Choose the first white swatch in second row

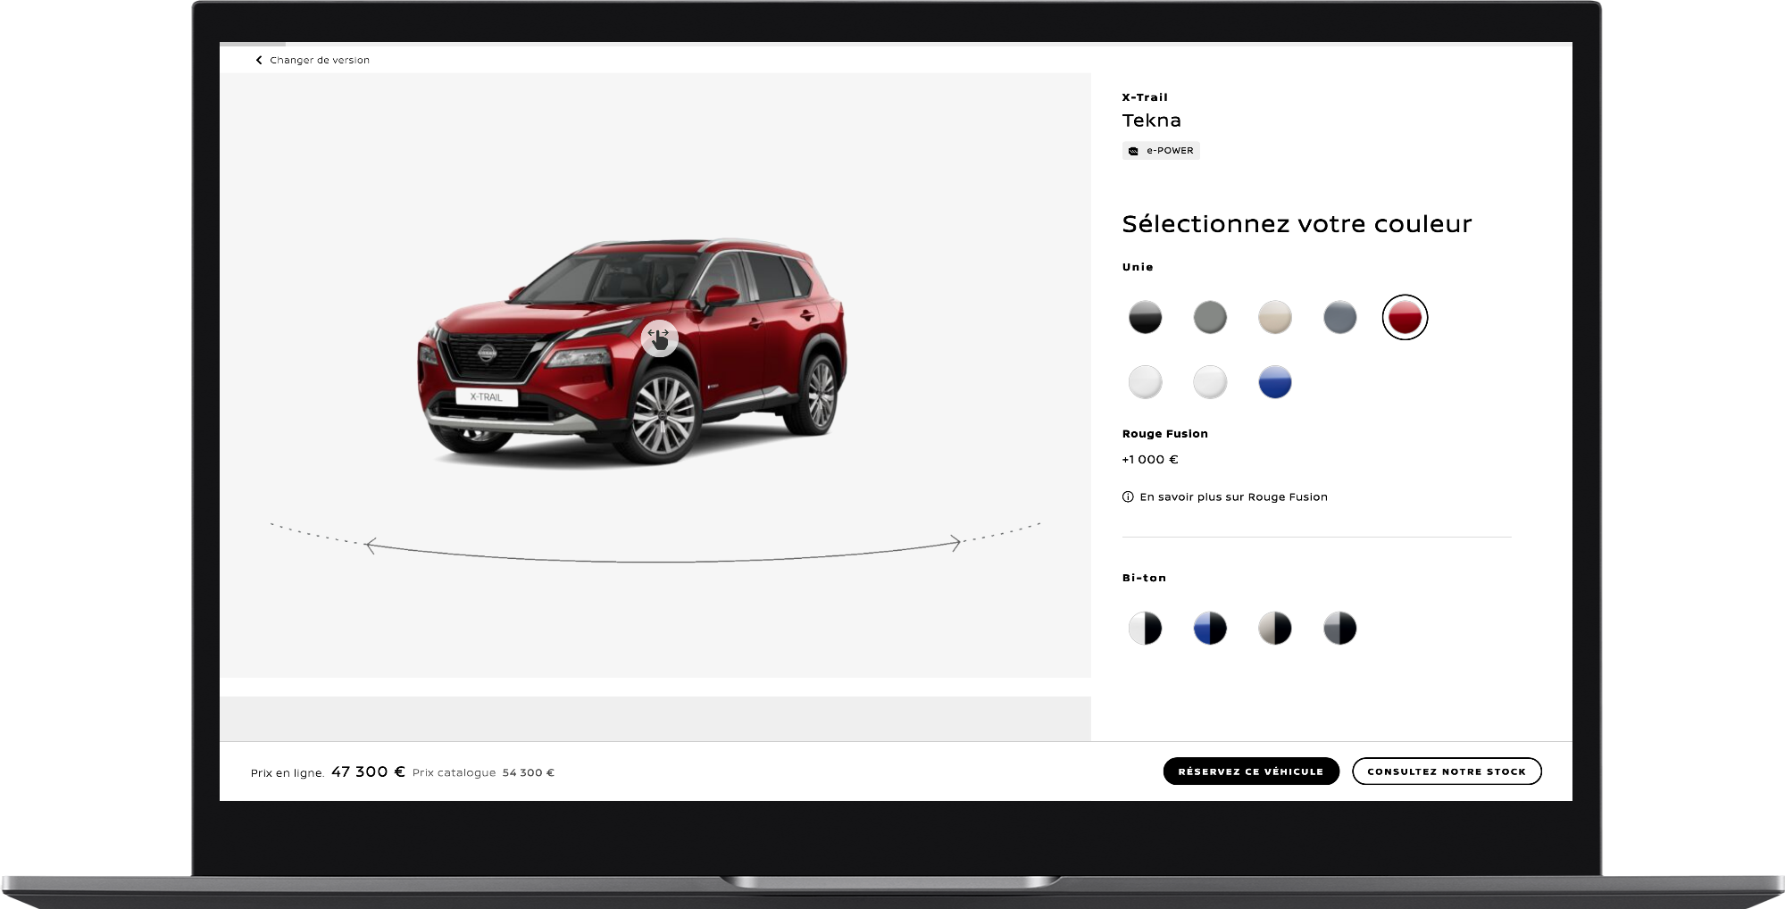click(x=1145, y=382)
